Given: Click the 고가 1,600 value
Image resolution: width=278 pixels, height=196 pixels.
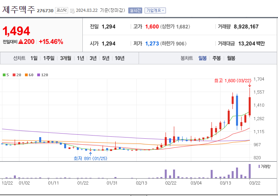Looking at the screenshot, I should [x=152, y=26].
